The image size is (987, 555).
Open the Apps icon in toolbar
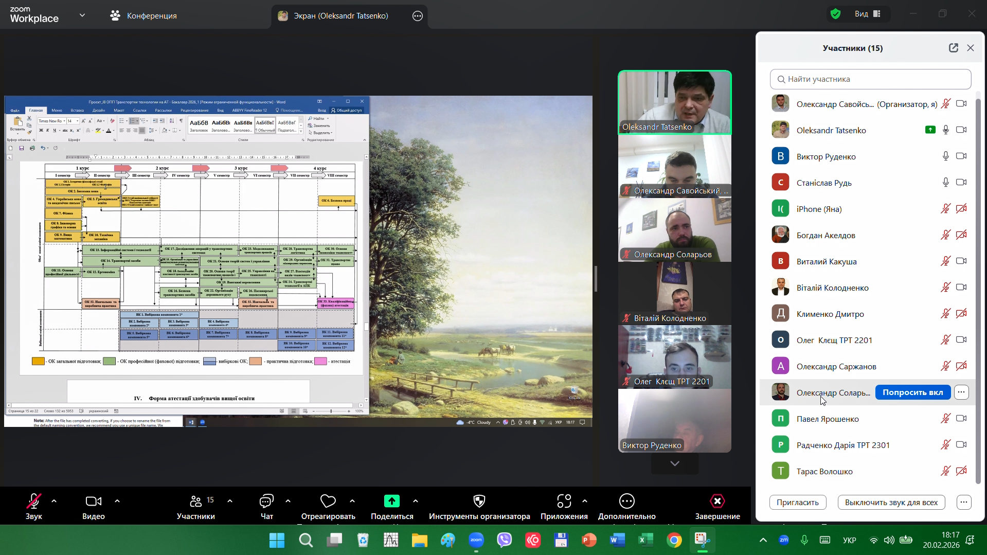click(564, 502)
